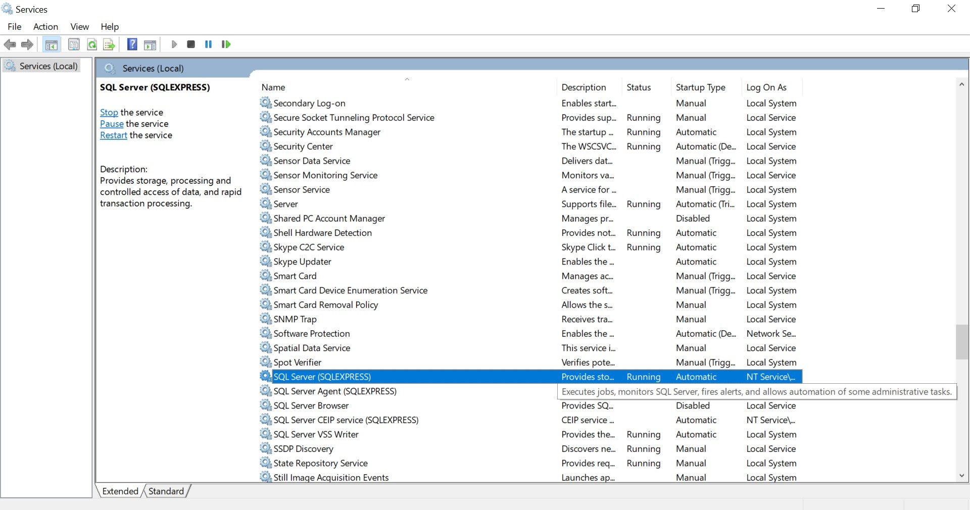Click the Pause Service icon

tap(208, 44)
